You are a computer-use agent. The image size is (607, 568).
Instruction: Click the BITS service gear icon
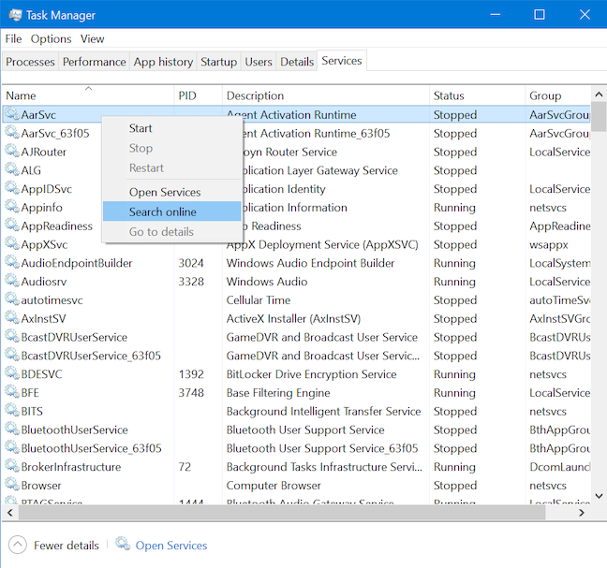tap(12, 411)
